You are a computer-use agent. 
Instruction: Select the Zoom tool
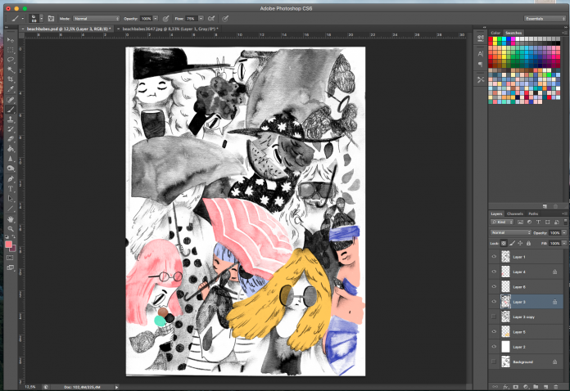(x=10, y=229)
